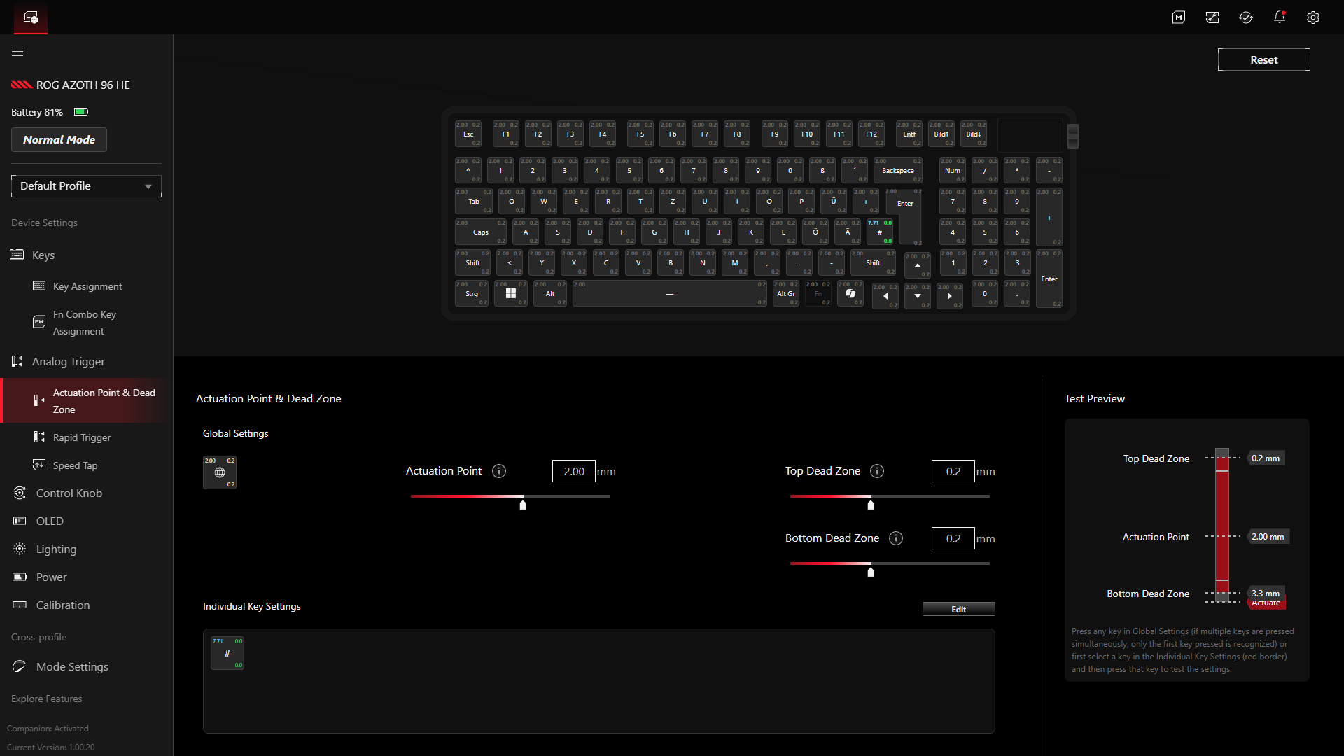The height and width of the screenshot is (756, 1344).
Task: Select the # key in Individual Key Settings
Action: pos(227,653)
